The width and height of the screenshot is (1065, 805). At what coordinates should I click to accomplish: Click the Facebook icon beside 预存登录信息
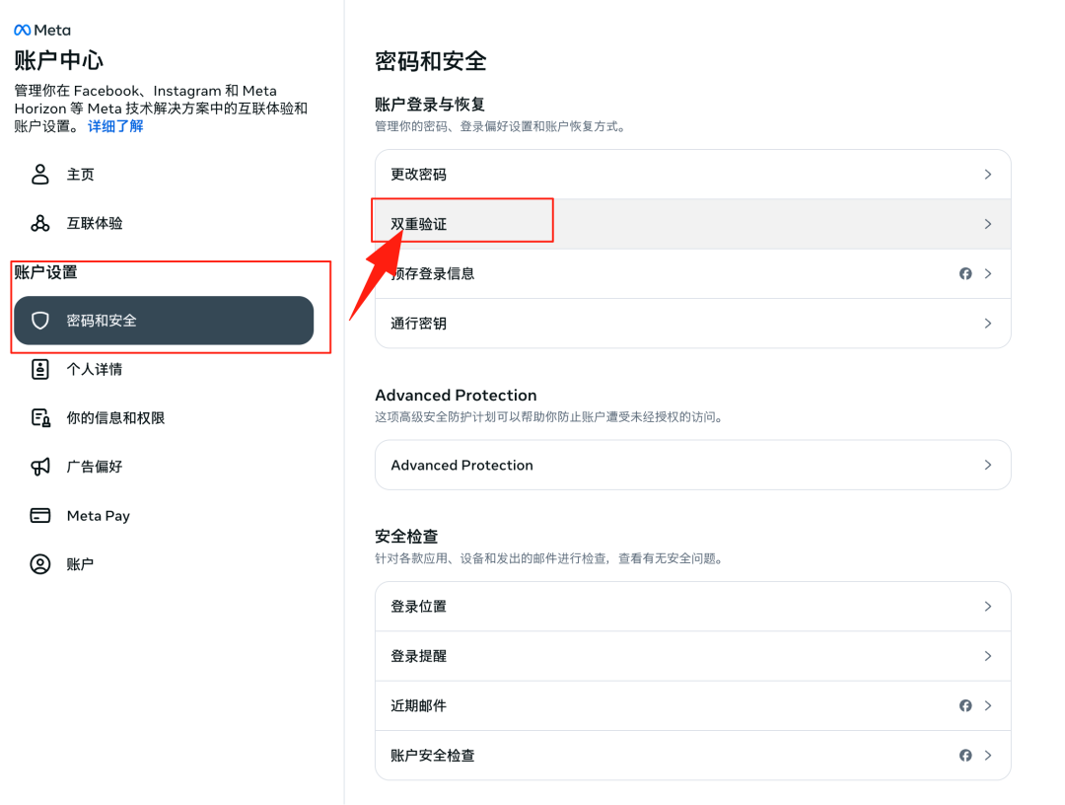click(x=965, y=273)
